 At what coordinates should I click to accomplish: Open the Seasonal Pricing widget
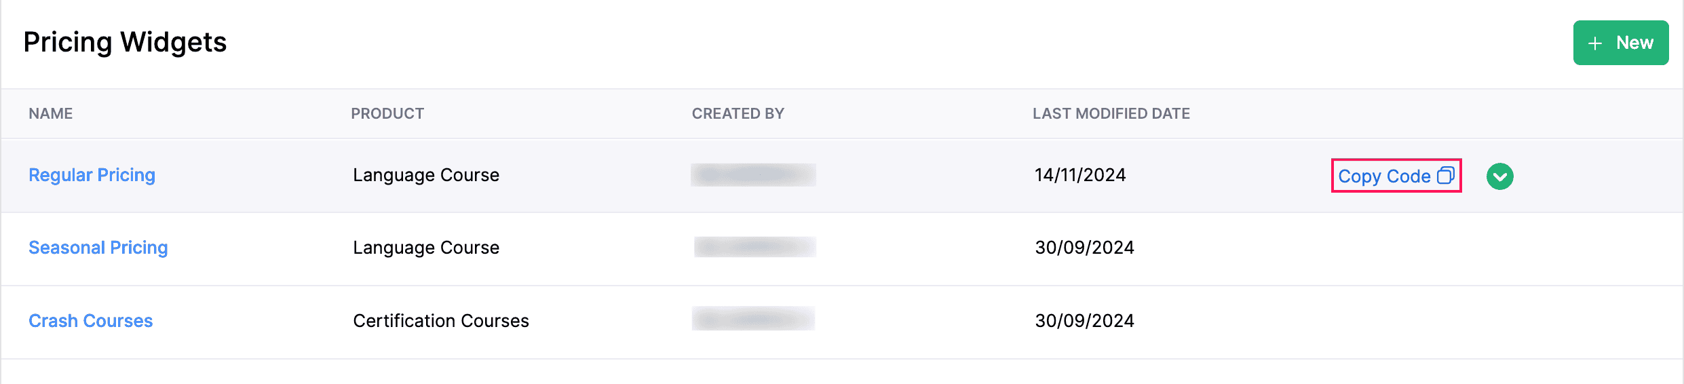(x=98, y=248)
